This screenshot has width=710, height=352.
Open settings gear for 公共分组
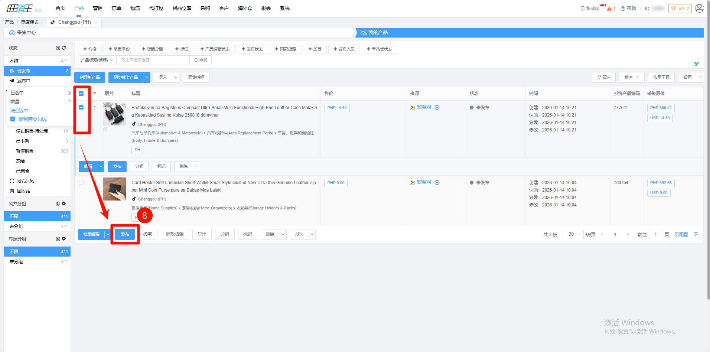point(64,203)
